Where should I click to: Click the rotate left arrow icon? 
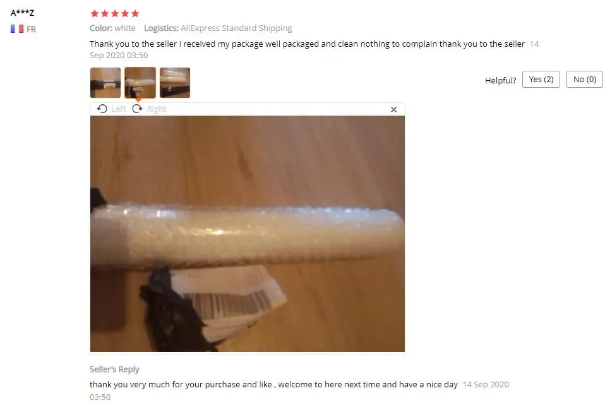pyautogui.click(x=102, y=109)
